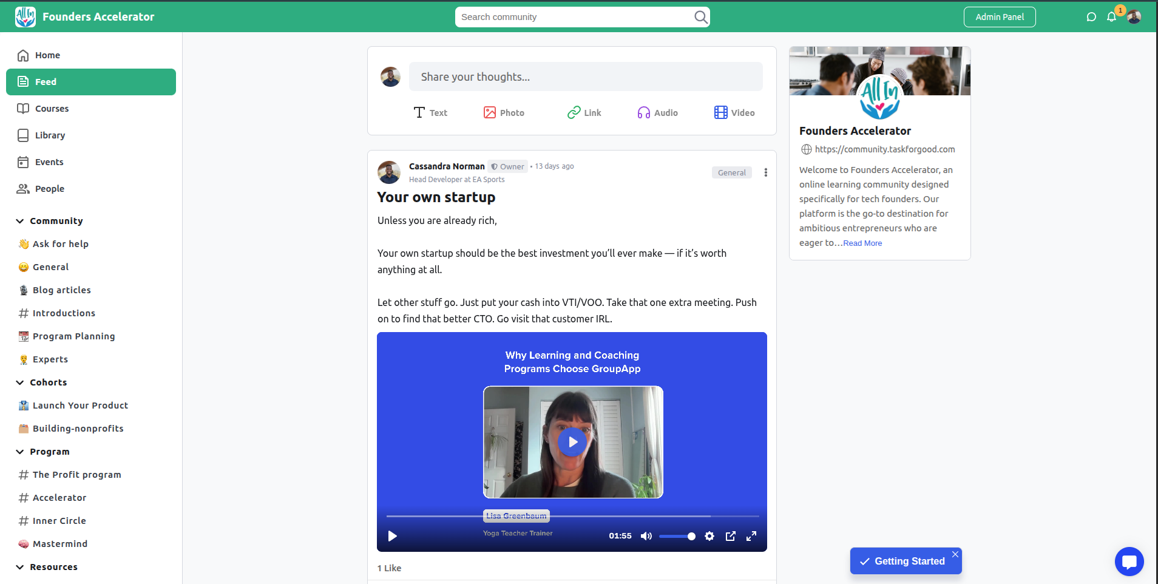This screenshot has width=1158, height=584.
Task: Click the center play button on video
Action: point(572,442)
